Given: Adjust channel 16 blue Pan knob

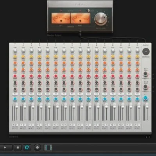Looking at the screenshot, I should click(137, 99).
